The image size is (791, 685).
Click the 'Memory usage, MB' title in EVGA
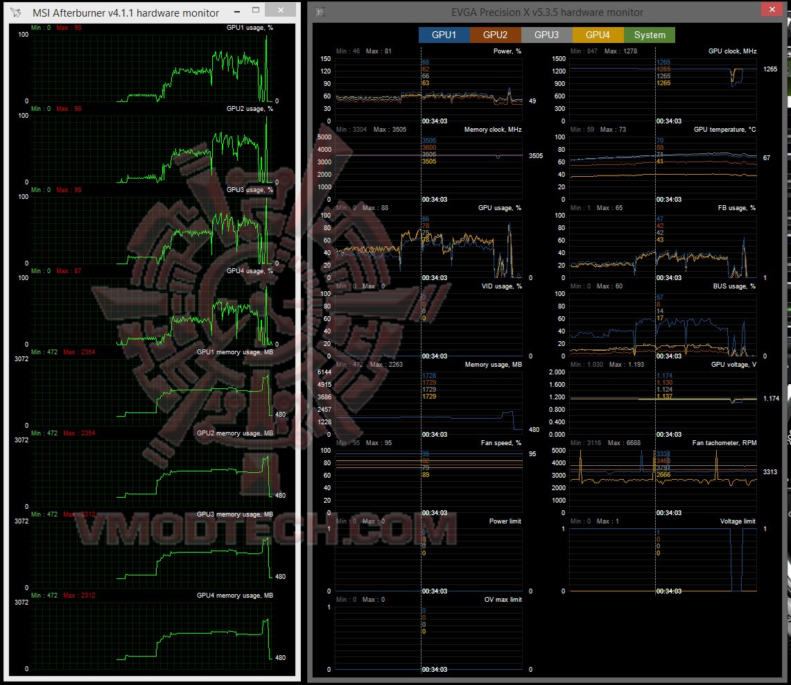click(494, 365)
